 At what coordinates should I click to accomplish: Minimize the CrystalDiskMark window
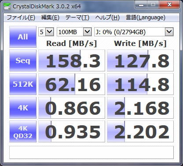[141, 5]
